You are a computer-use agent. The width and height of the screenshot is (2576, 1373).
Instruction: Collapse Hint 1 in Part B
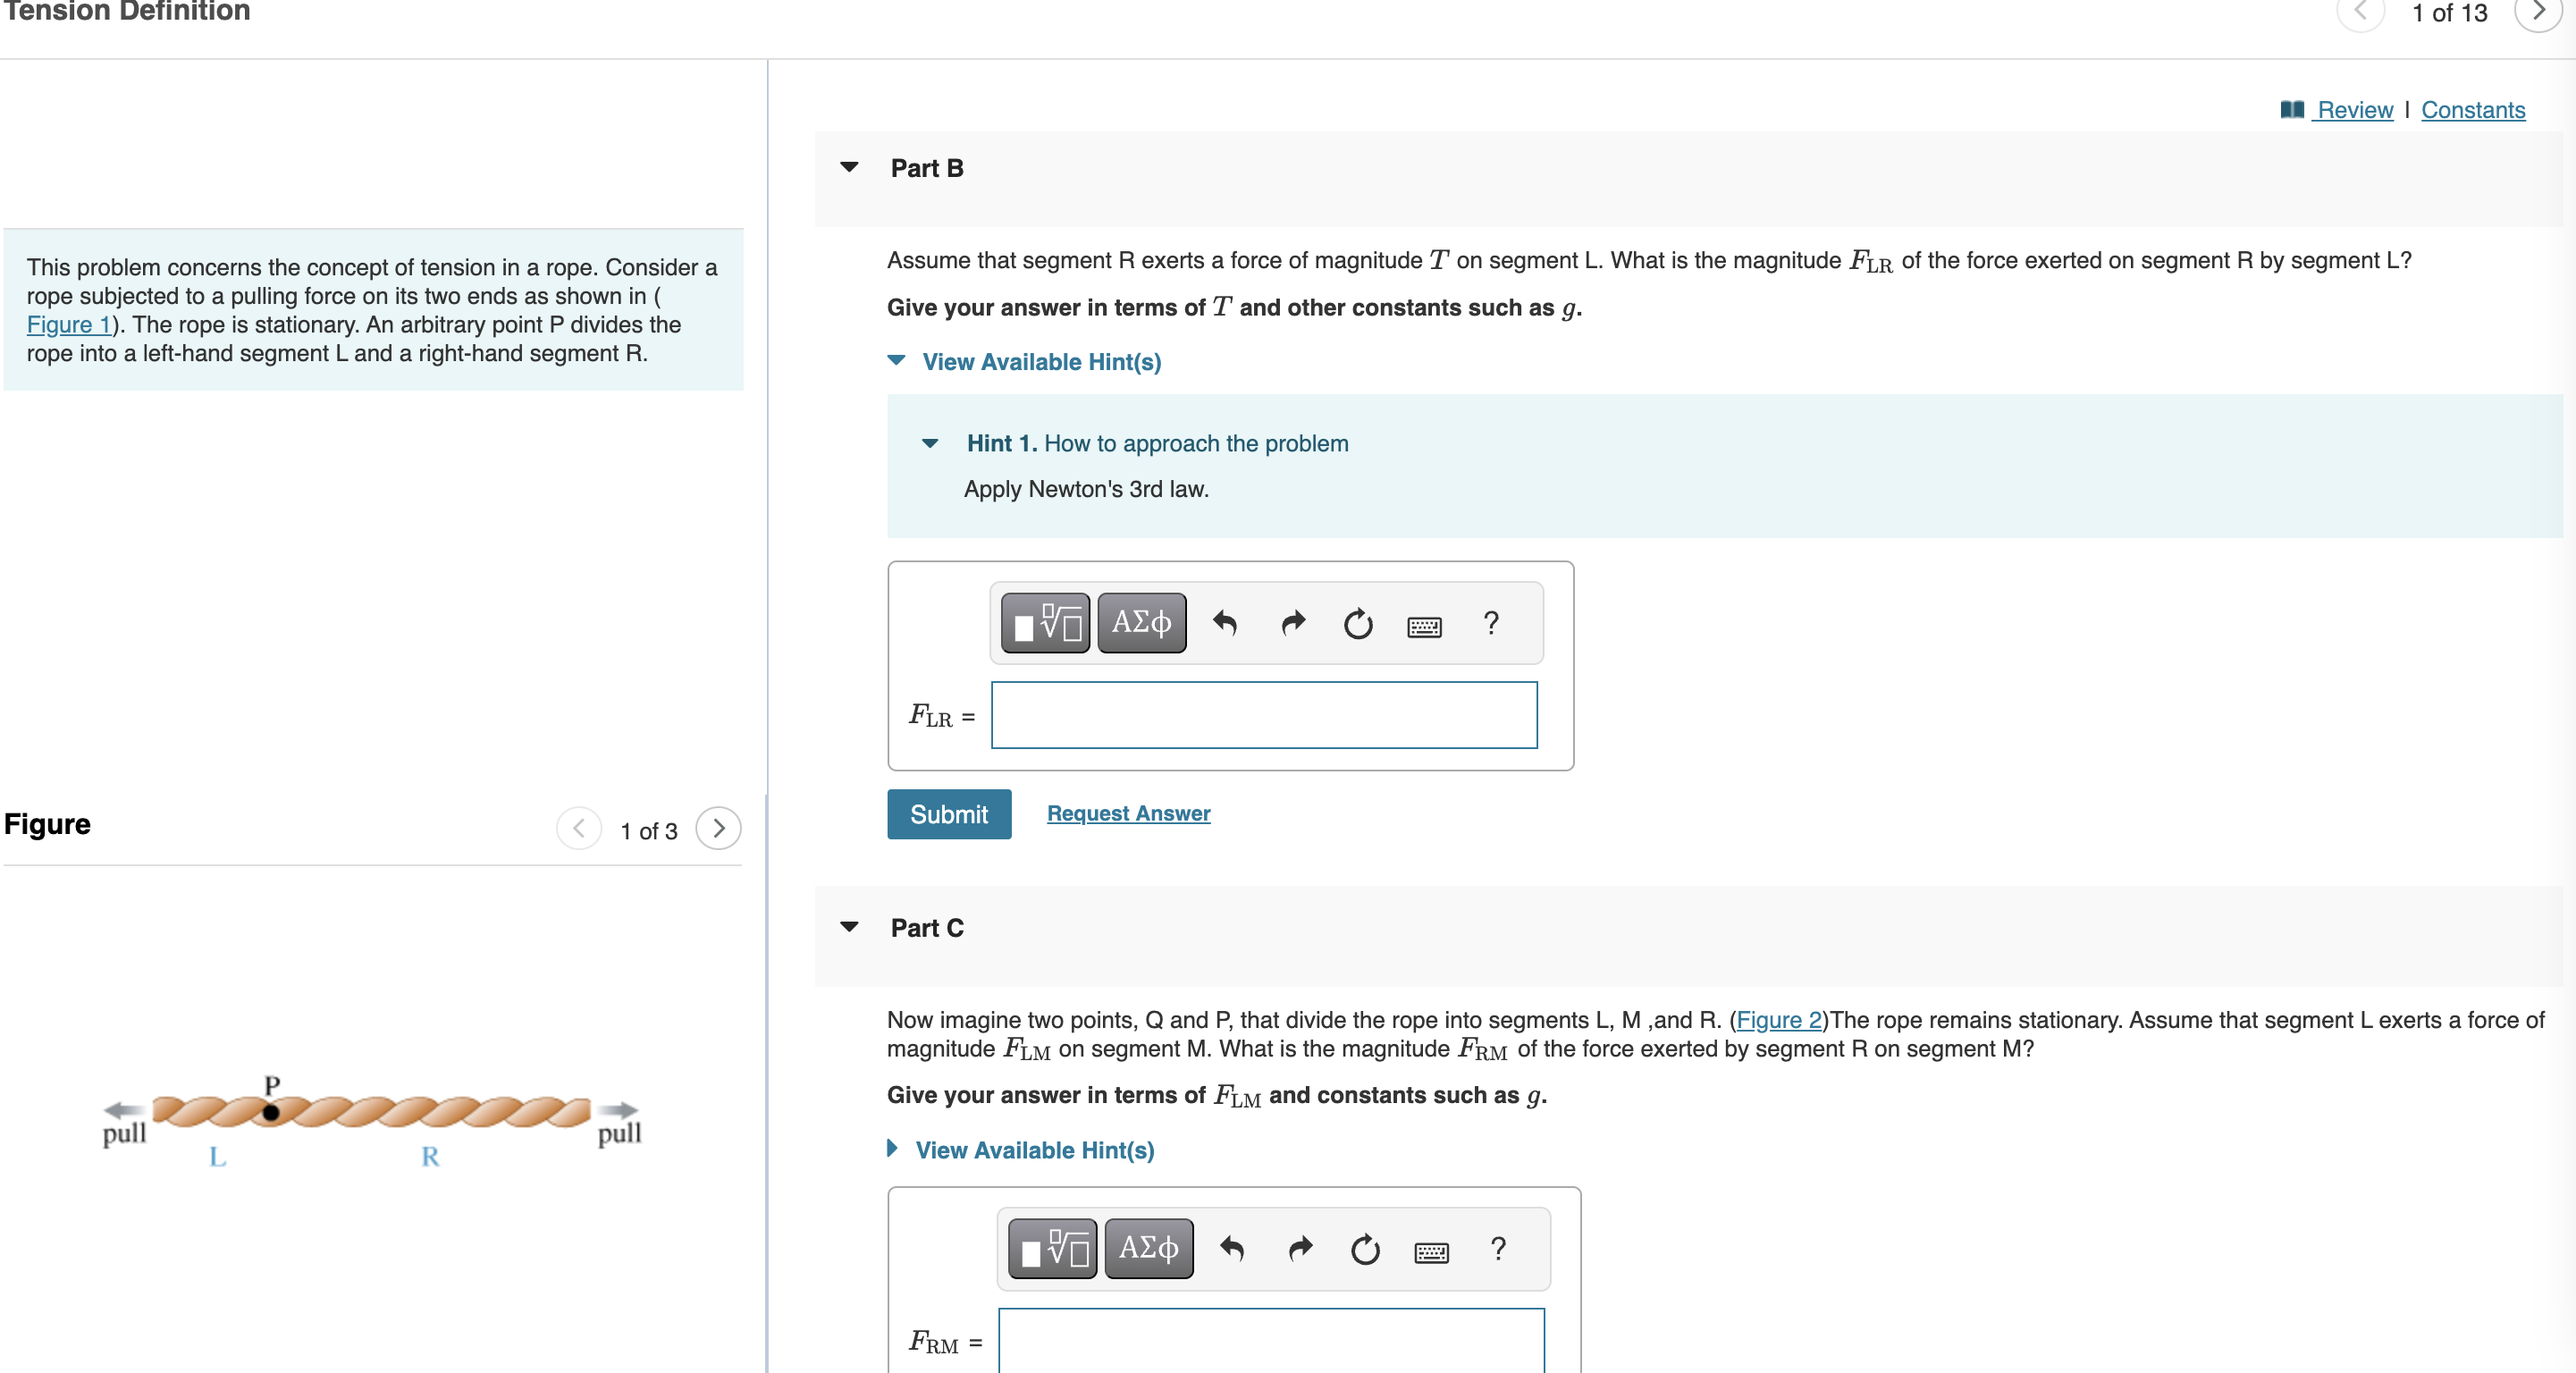point(930,444)
